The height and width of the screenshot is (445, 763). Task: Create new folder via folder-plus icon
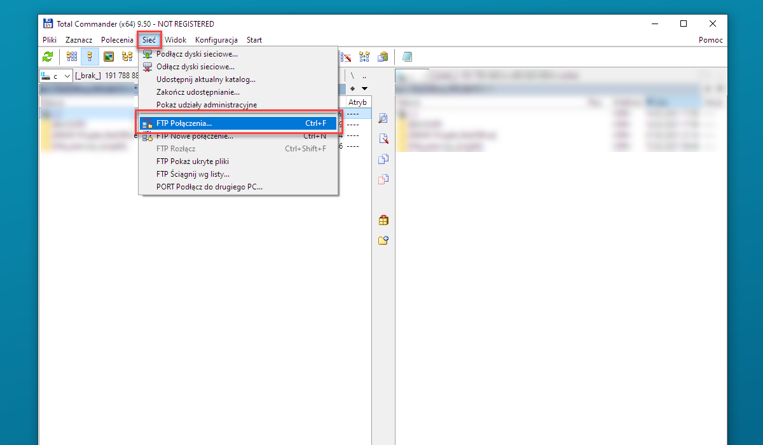(383, 240)
